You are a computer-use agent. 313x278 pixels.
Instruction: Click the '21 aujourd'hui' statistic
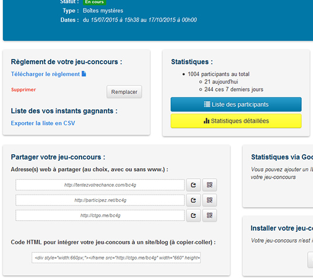[x=221, y=82]
